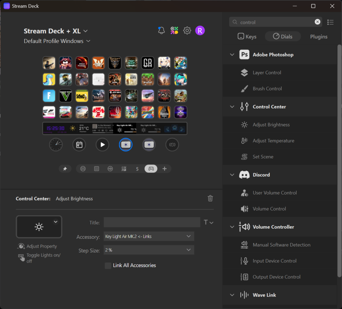
Task: Open the notifications bell
Action: (161, 30)
